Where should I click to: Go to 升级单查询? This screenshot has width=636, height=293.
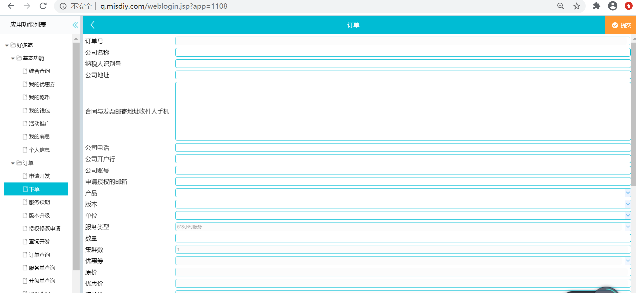[39, 281]
